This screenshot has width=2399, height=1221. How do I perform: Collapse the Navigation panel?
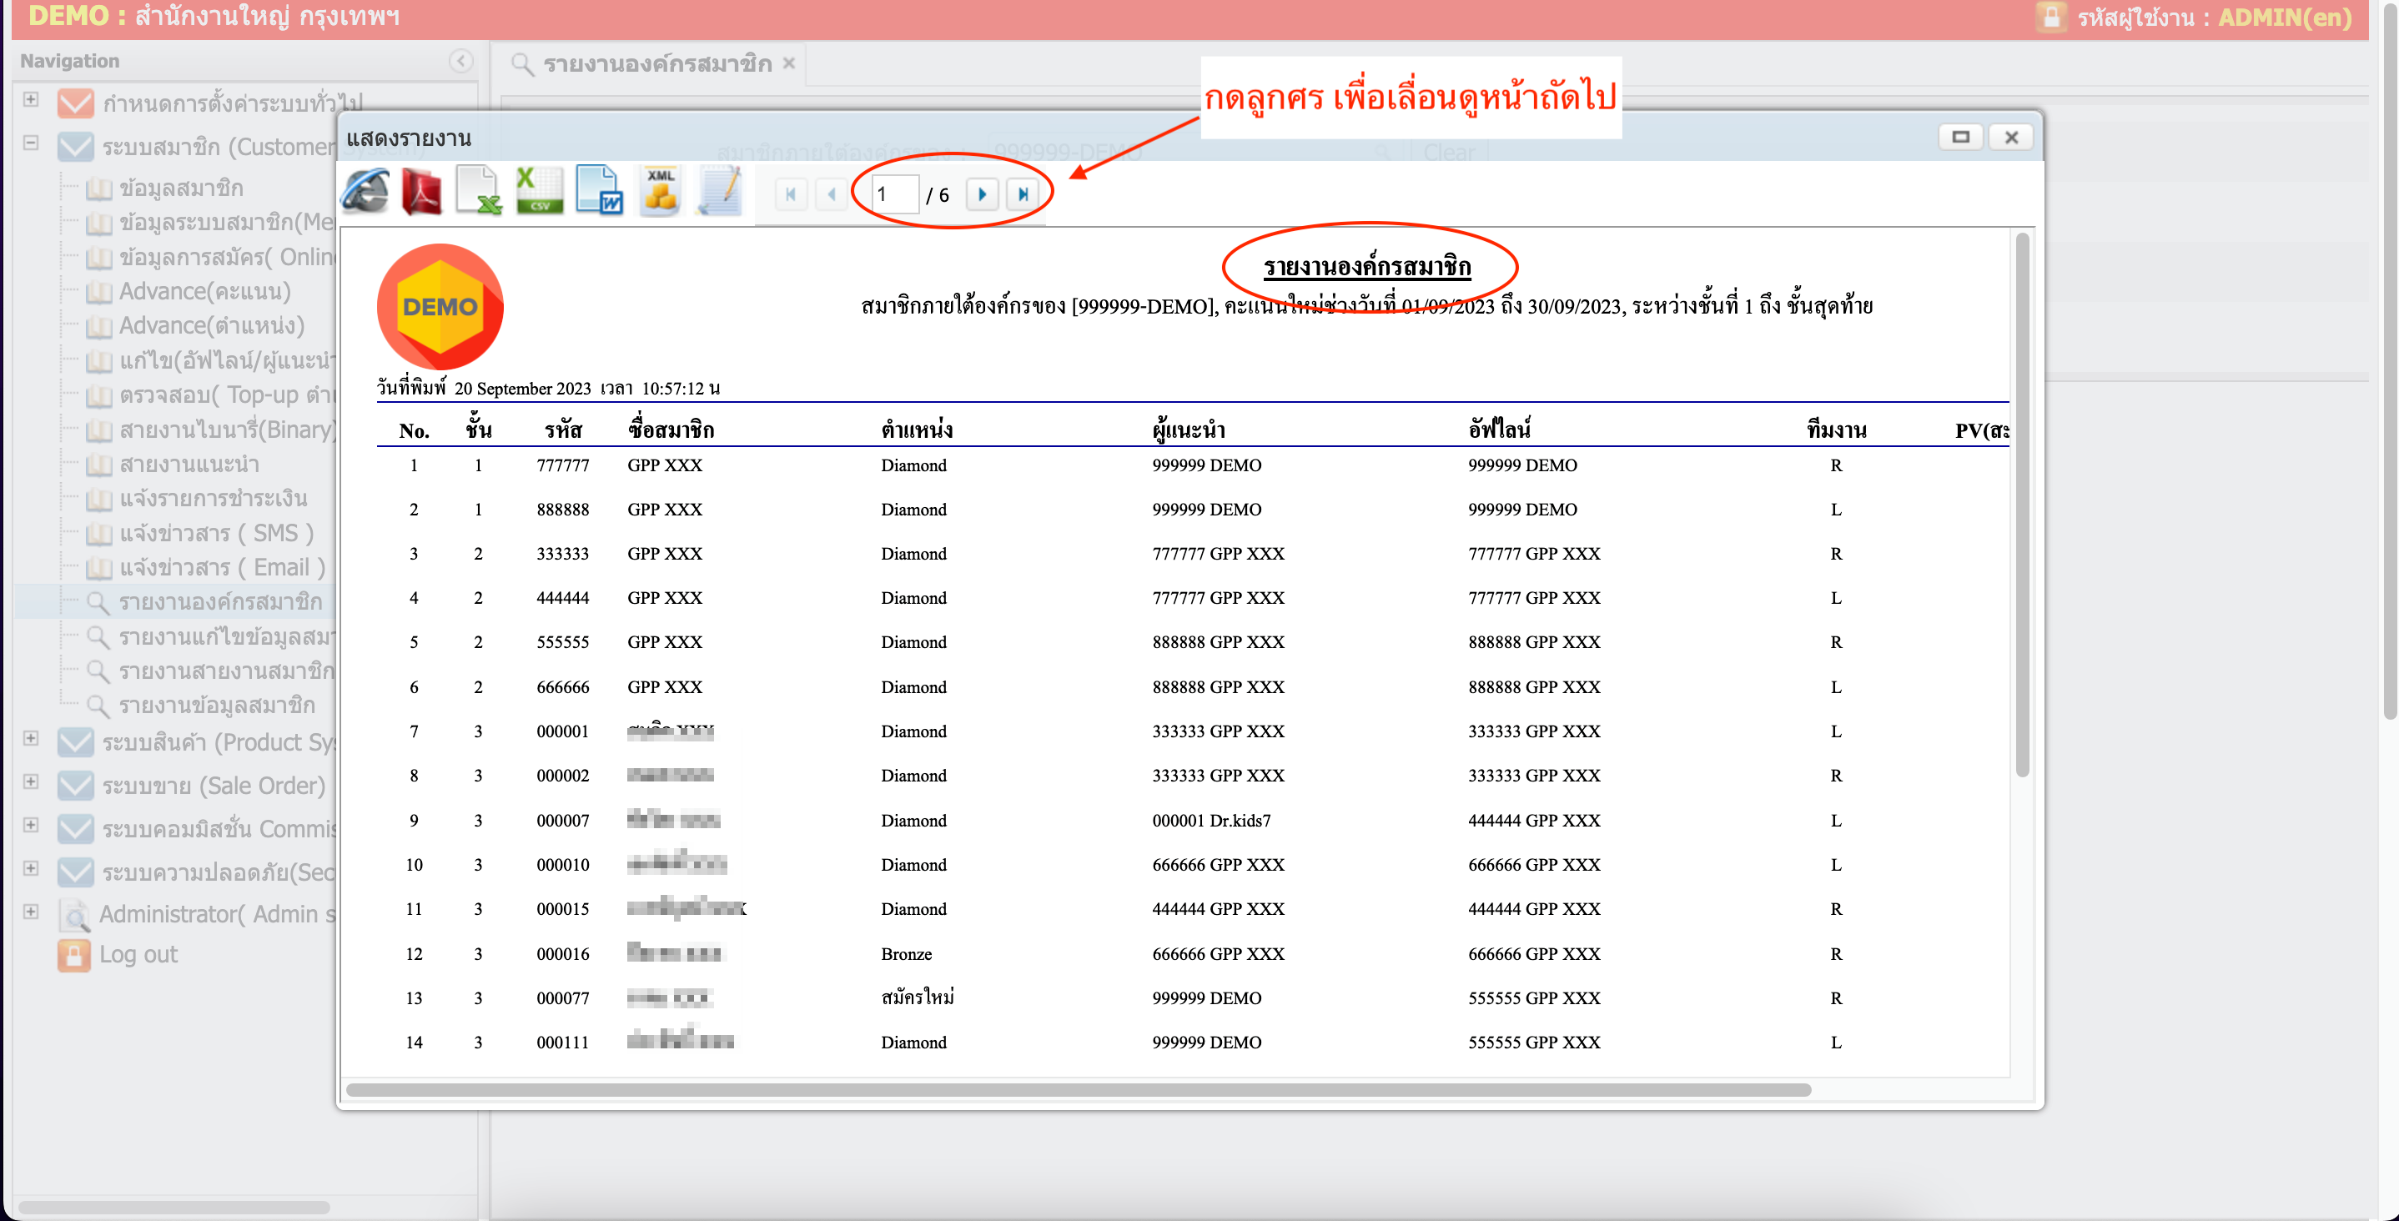pyautogui.click(x=460, y=61)
